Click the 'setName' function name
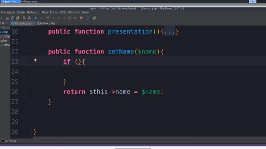 tap(121, 51)
